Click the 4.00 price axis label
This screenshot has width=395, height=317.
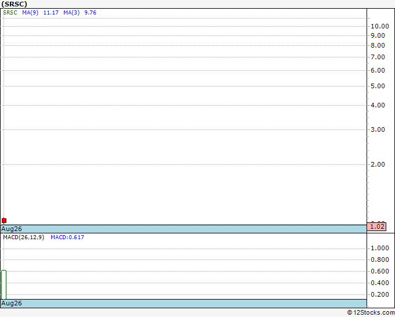(x=378, y=105)
